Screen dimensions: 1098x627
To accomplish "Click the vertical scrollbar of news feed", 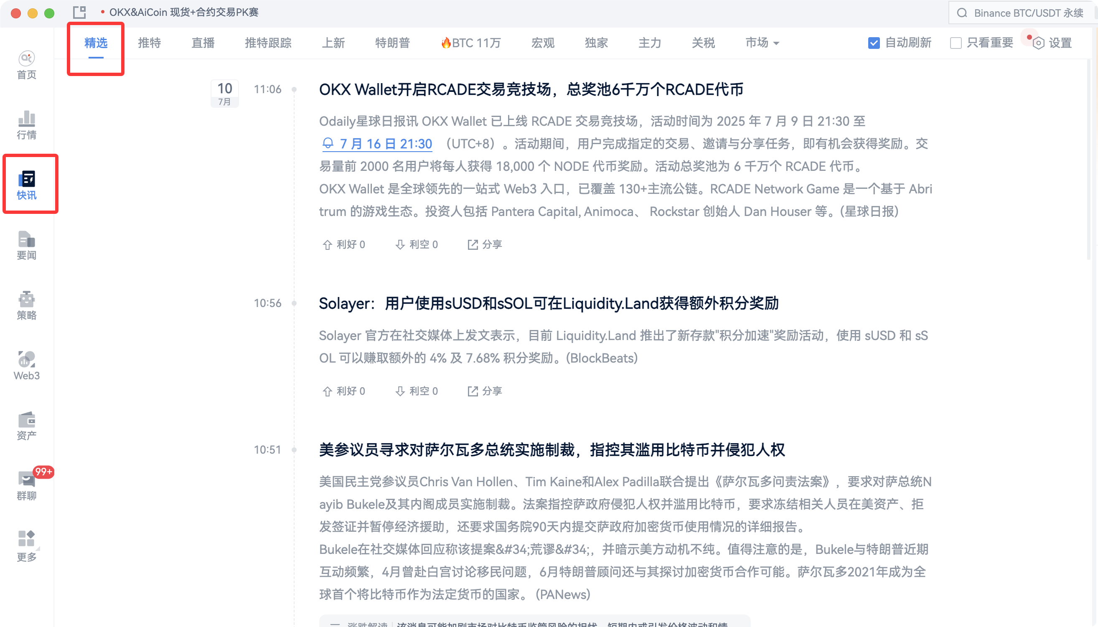I will [x=1089, y=159].
